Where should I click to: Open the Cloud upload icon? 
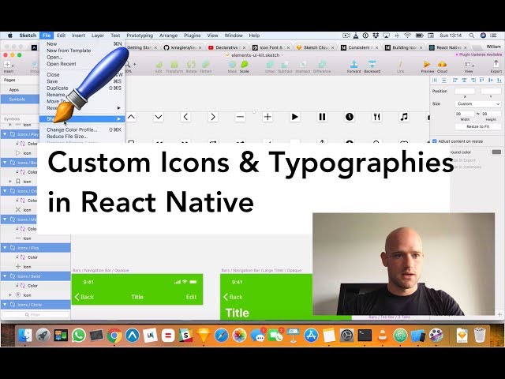(x=442, y=65)
